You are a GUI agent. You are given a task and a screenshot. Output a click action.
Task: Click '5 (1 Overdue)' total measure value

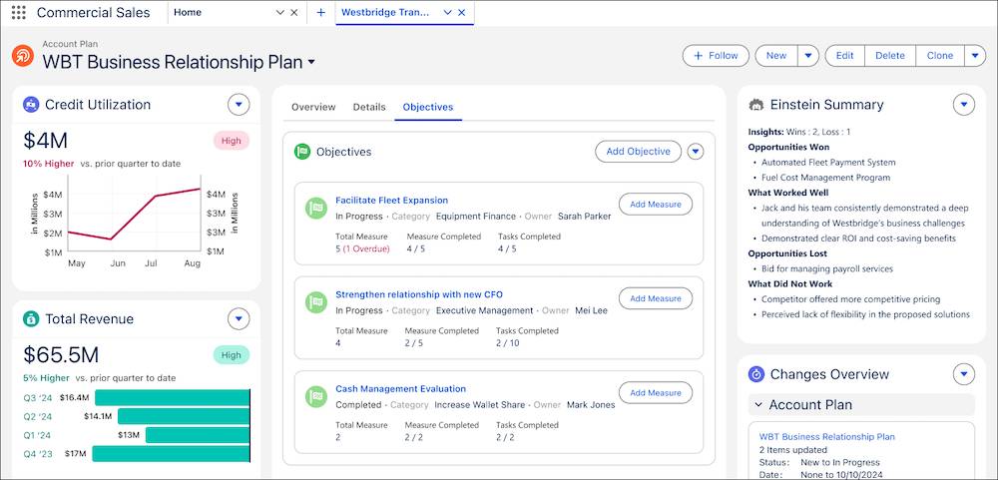point(362,248)
